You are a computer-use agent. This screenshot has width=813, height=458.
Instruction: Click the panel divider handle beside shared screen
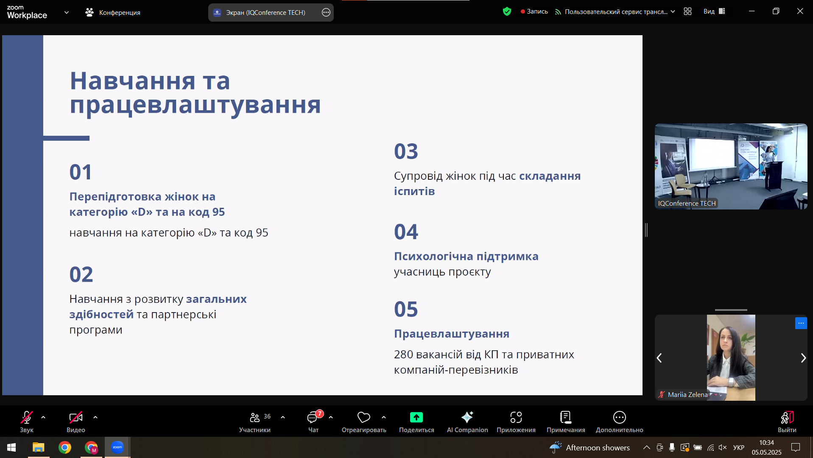click(x=646, y=230)
